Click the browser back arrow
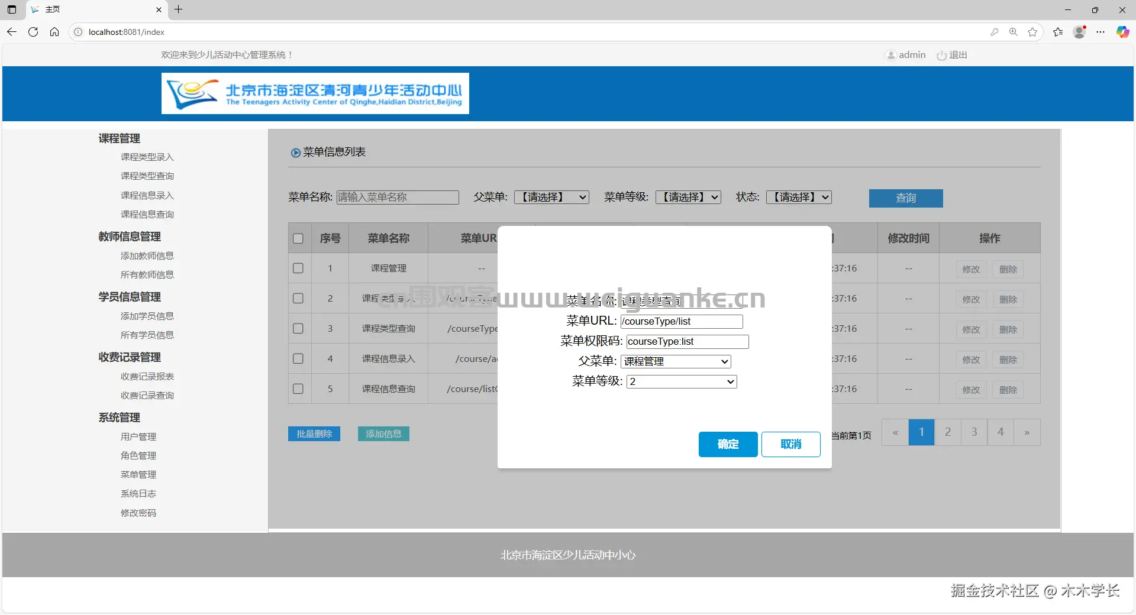Screen dimensions: 1136x615 [12, 32]
